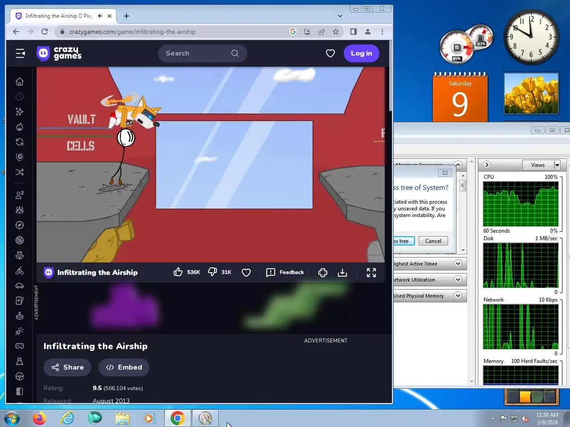Open the Windows Start button

tap(12, 419)
